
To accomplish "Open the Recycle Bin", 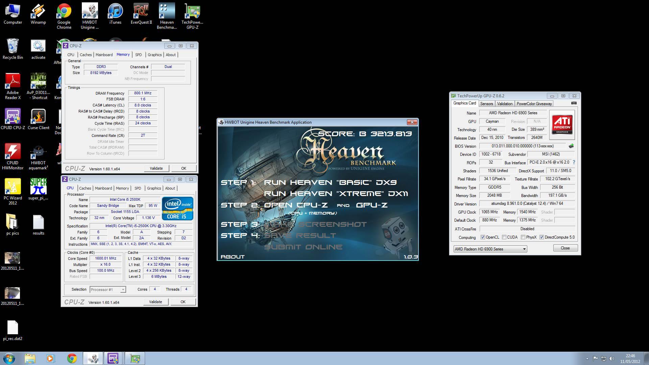I will 13,49.
